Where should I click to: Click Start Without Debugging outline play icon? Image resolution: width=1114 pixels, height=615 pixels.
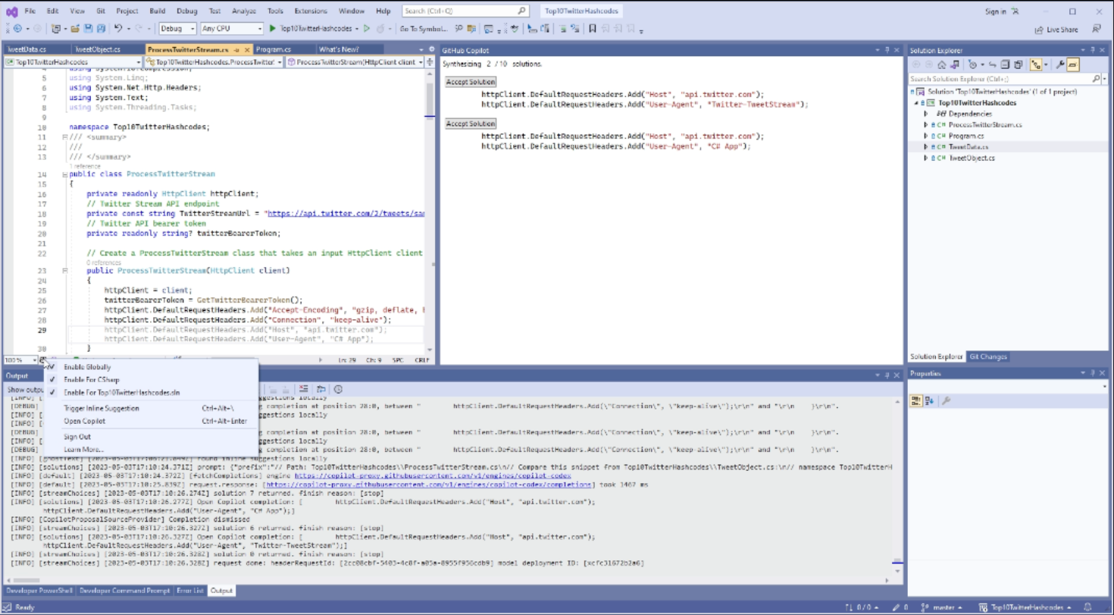coord(366,28)
